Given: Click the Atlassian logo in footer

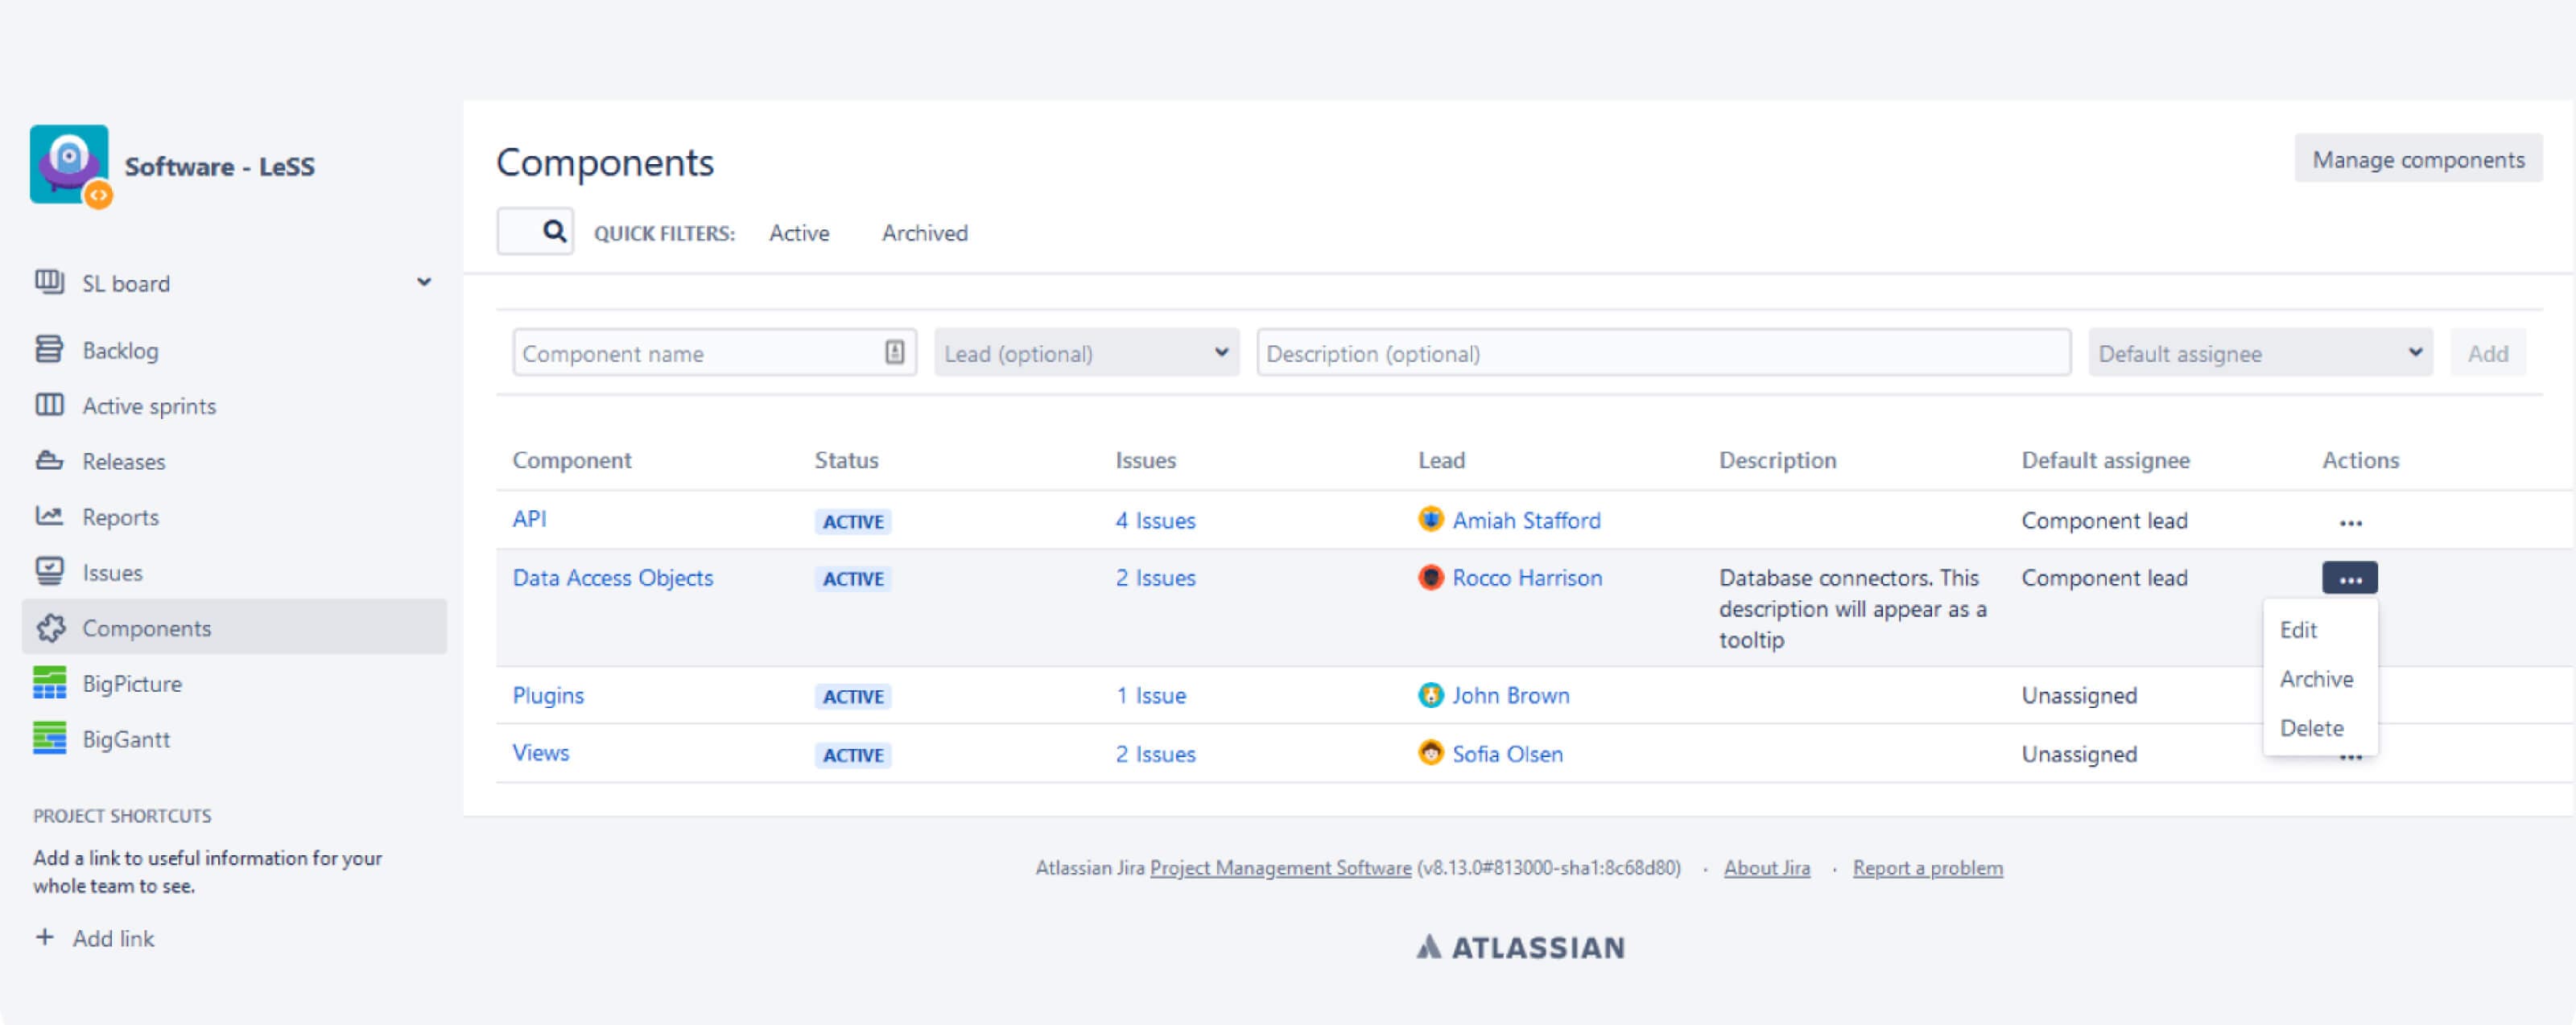Looking at the screenshot, I should (1520, 947).
